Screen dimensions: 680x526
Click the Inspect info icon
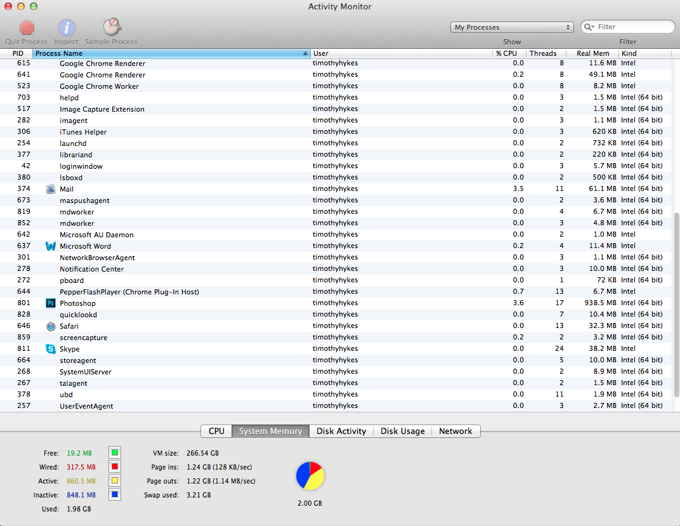tap(67, 28)
